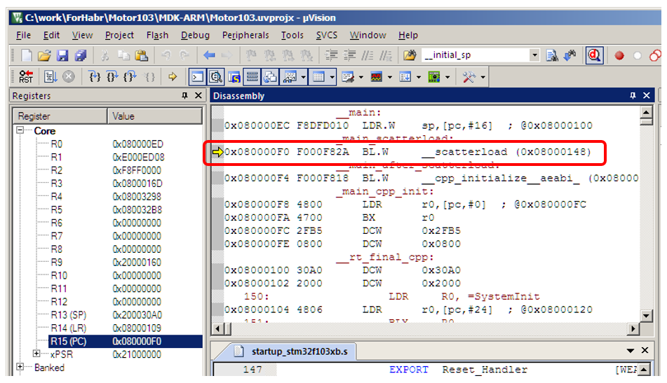Expand the xPSR register node
The width and height of the screenshot is (667, 383).
(x=36, y=354)
